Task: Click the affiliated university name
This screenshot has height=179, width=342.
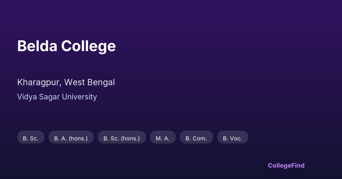Action: click(57, 97)
